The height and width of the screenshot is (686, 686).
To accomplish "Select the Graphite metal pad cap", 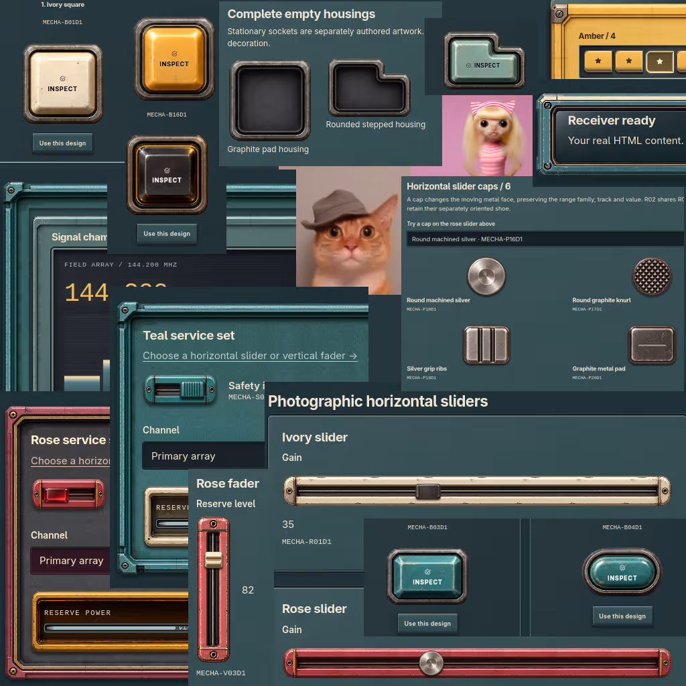I will (652, 345).
